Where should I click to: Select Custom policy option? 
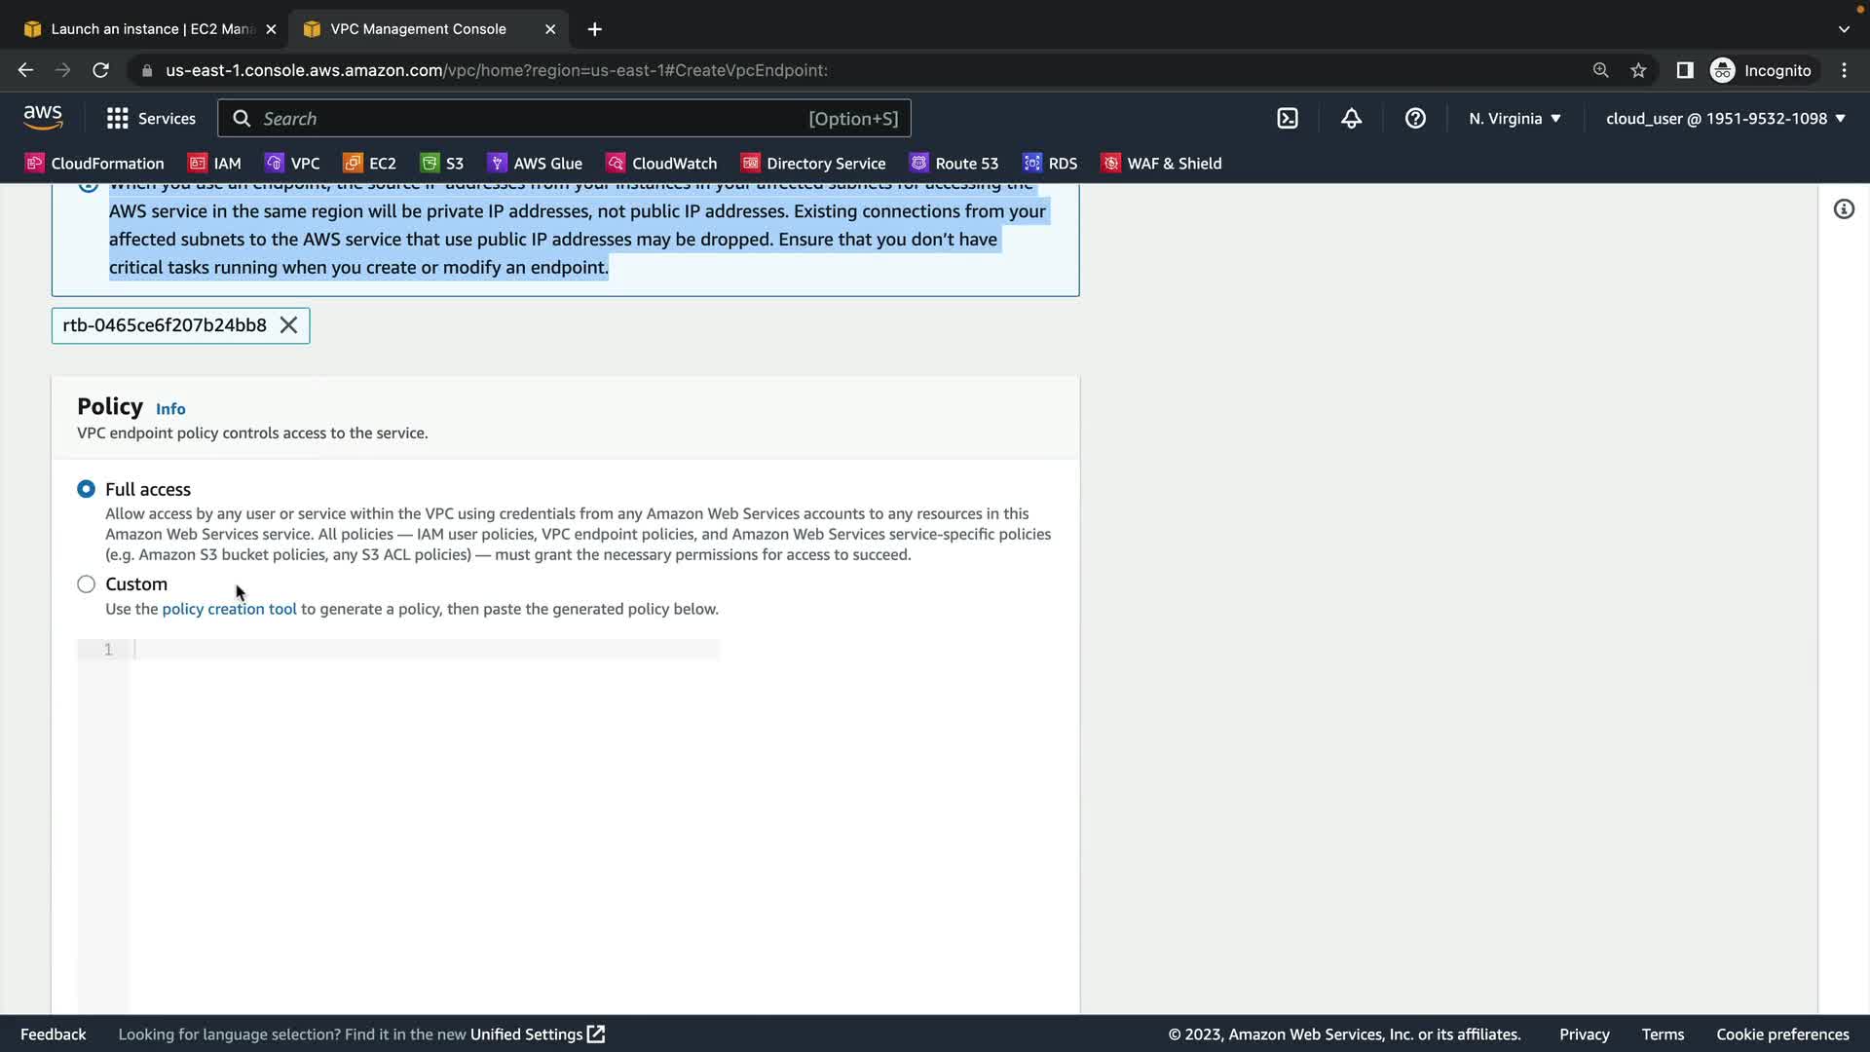click(x=87, y=584)
